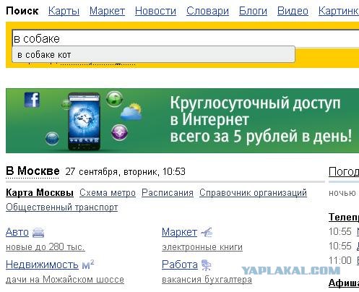Switch to the Новости tab
The image size is (359, 292).
coord(155,11)
